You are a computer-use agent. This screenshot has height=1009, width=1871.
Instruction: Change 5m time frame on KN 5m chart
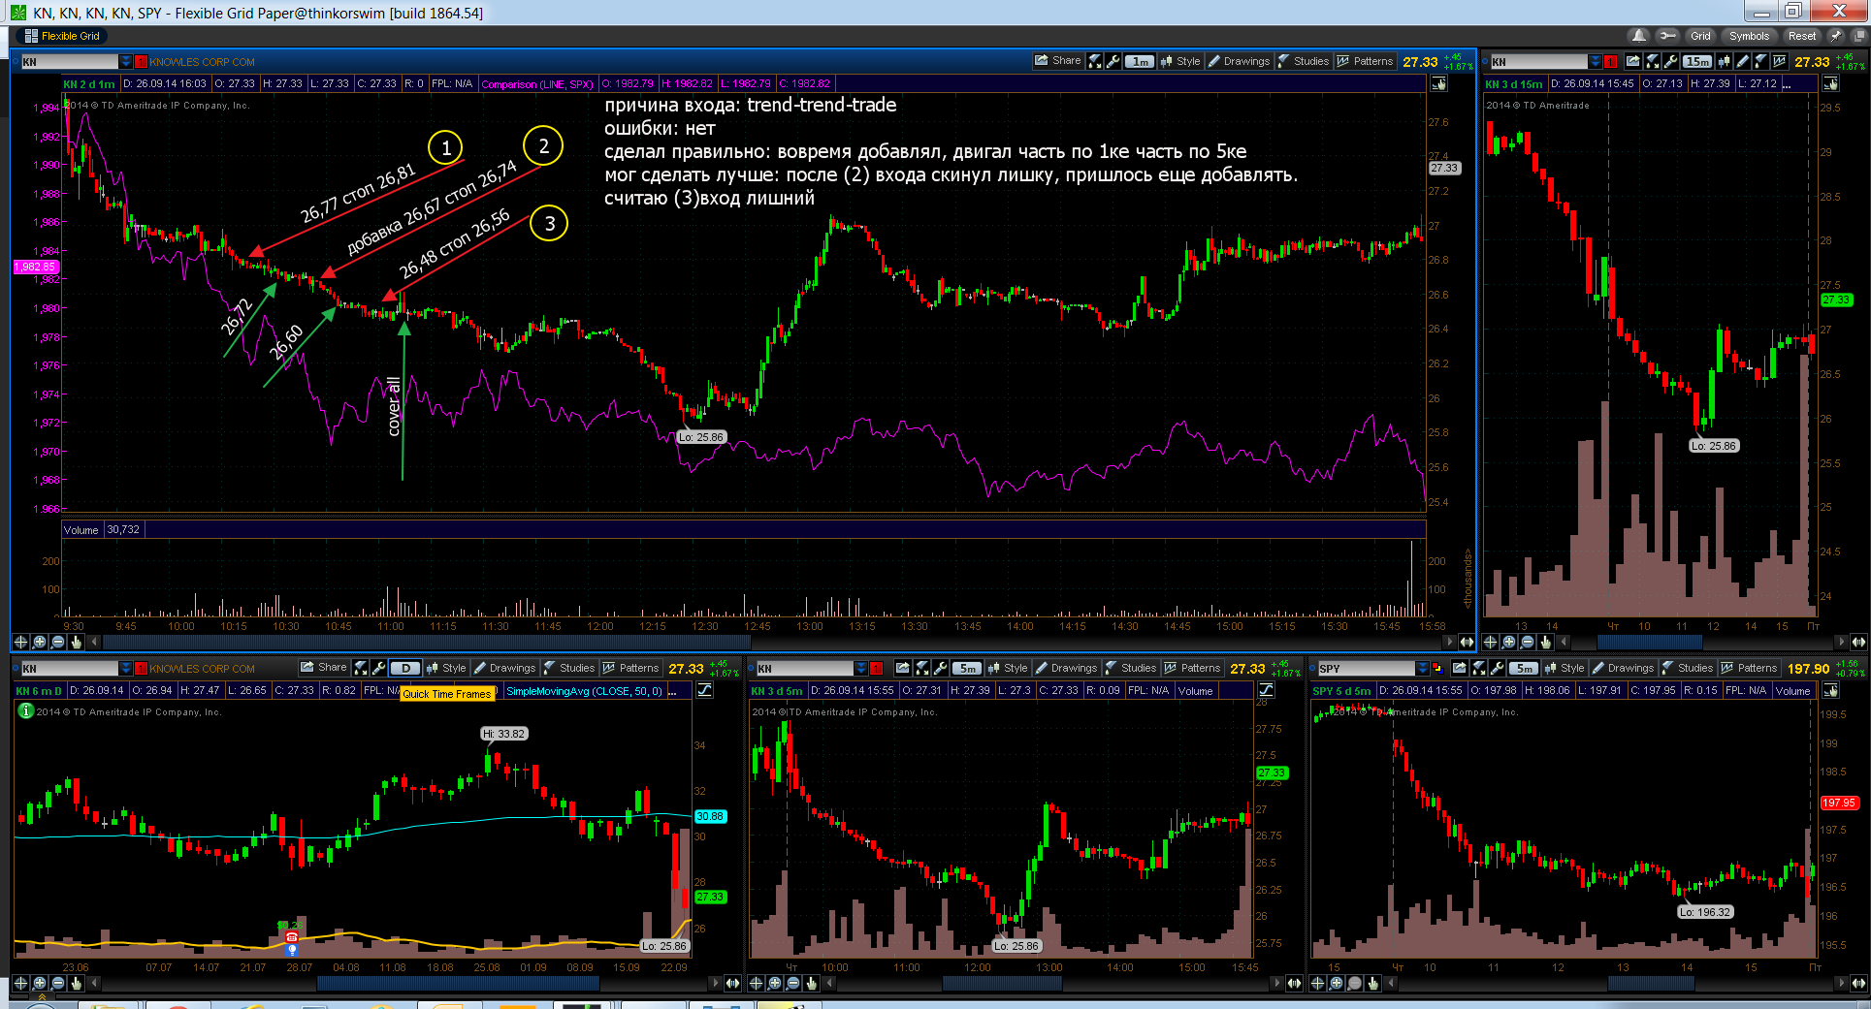tap(967, 668)
